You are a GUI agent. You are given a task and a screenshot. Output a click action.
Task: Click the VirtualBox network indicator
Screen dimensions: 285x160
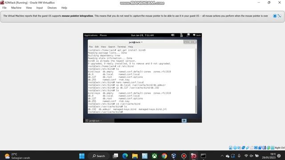click(244, 148)
